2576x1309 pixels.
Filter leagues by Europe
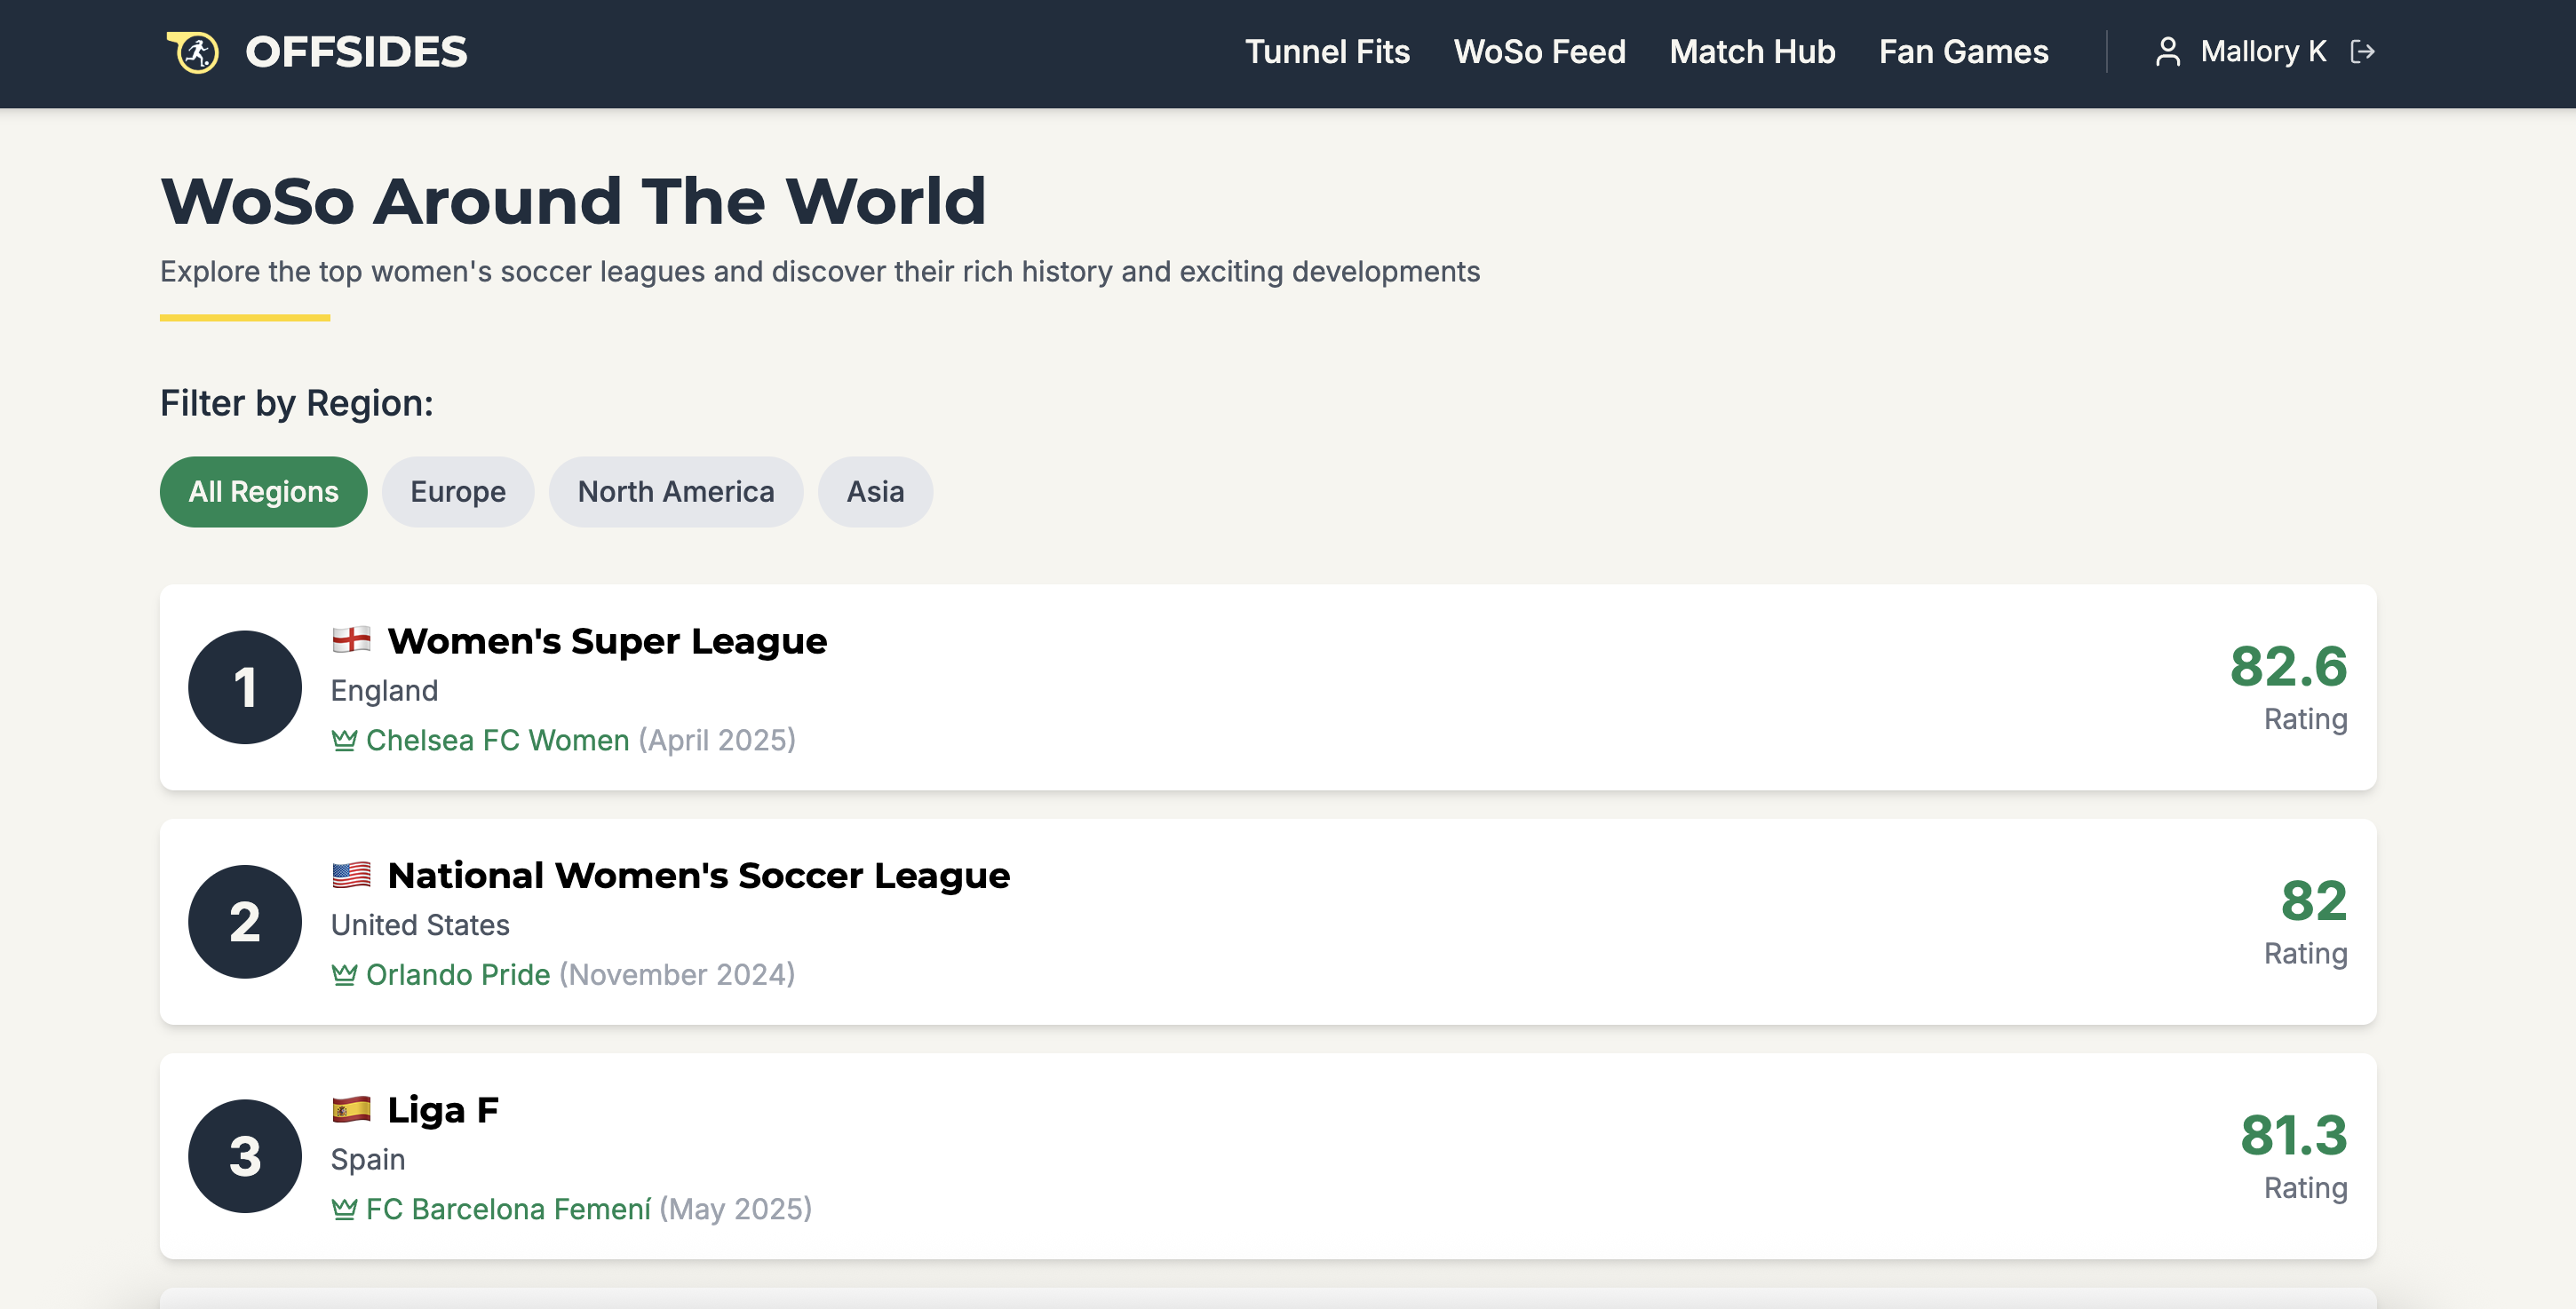458,492
